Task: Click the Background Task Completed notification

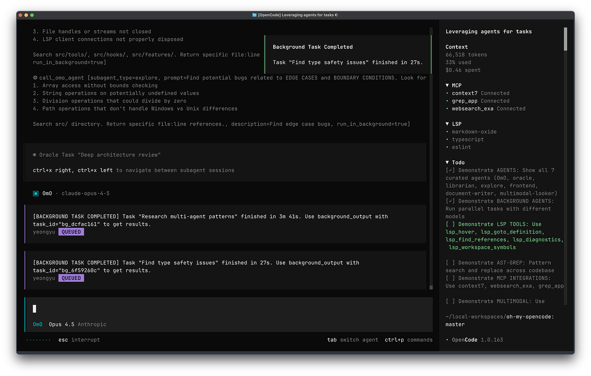Action: pyautogui.click(x=348, y=54)
